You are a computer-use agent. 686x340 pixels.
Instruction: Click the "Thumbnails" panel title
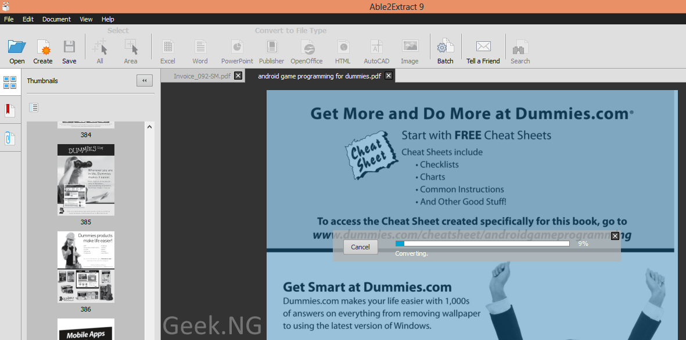[x=42, y=81]
